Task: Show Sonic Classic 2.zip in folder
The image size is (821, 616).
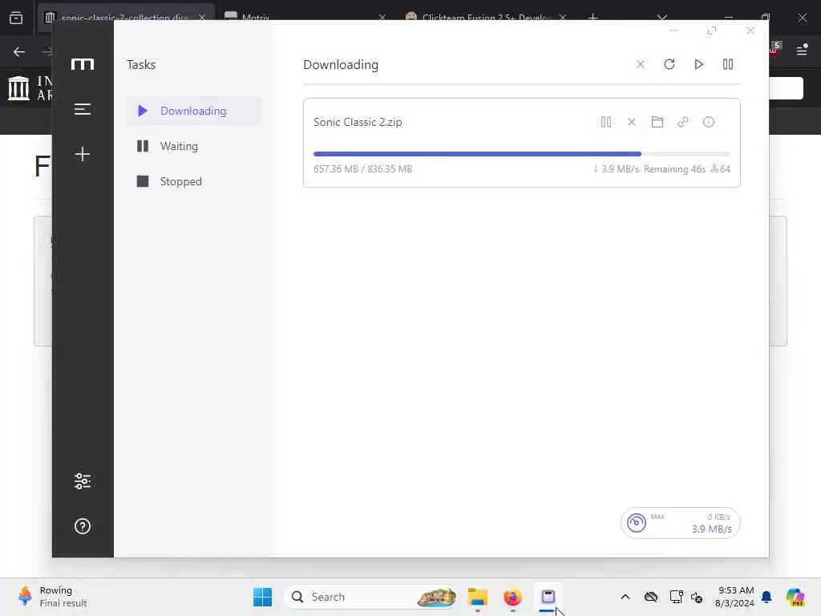Action: 657,122
